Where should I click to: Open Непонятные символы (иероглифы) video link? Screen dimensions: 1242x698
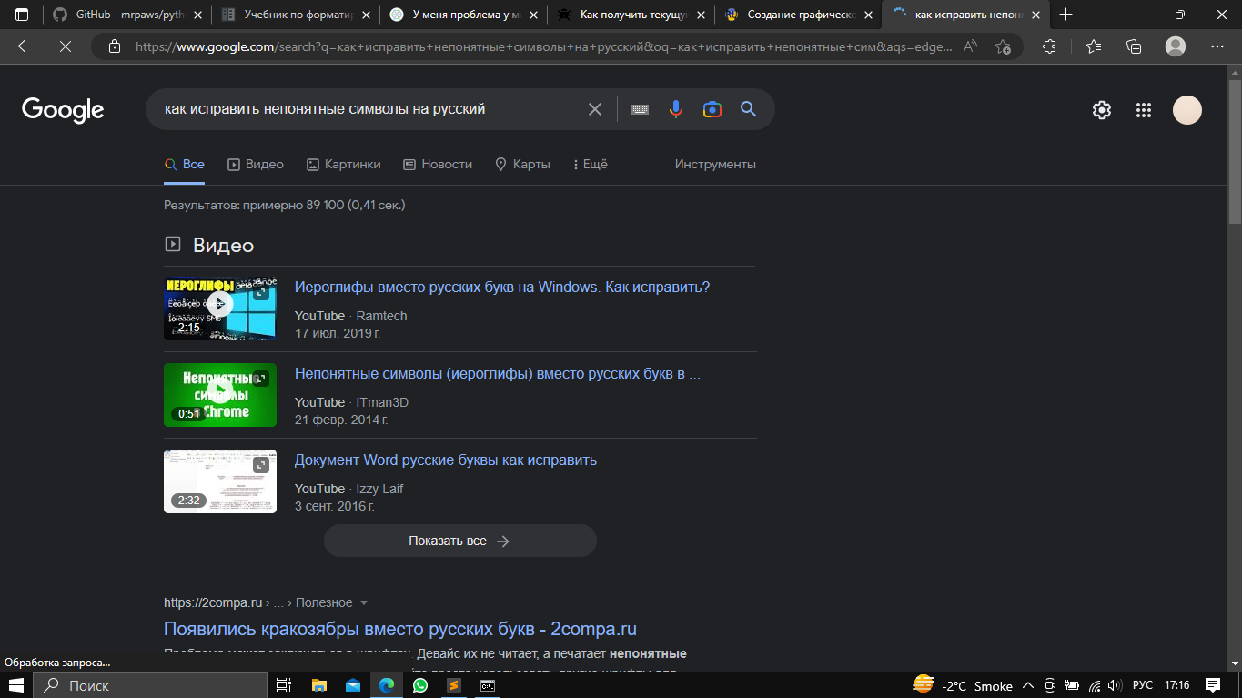click(x=498, y=374)
